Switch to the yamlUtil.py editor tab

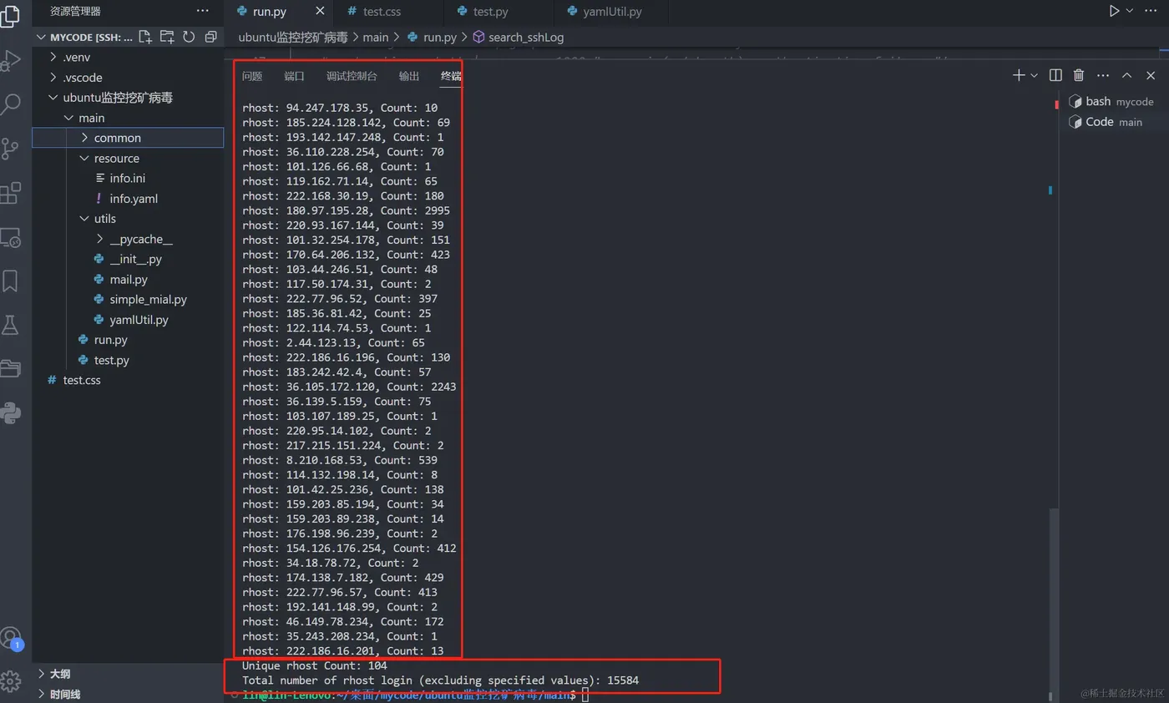610,12
